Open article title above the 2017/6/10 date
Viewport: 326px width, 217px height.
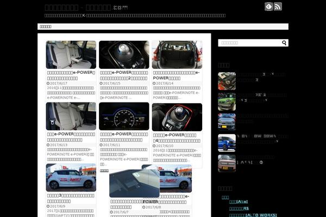177,138
